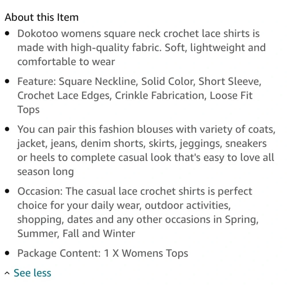Collapse the description via See less link
Screen dimensions: 287x287
click(x=32, y=273)
